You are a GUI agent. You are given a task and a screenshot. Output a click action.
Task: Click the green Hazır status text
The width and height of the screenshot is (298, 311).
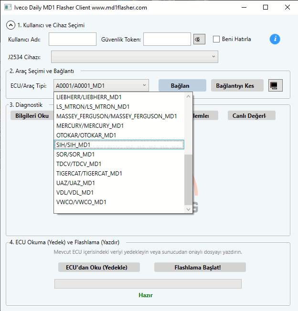tap(146, 295)
